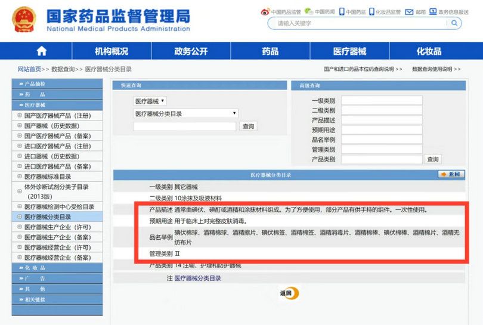The width and height of the screenshot is (483, 325).
Task: Click the search magnifier icon
Action: pyautogui.click(x=454, y=23)
